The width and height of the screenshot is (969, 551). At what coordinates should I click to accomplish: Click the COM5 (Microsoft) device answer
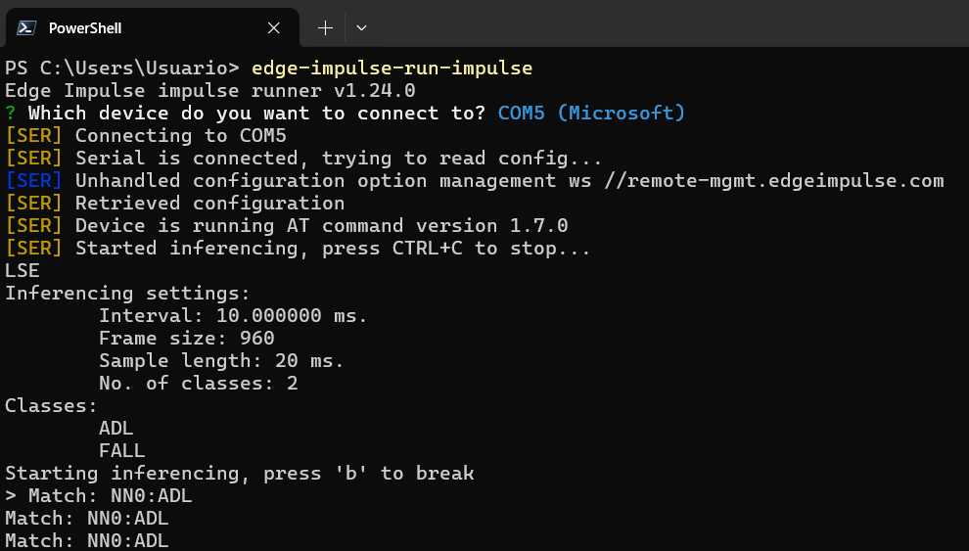point(591,114)
